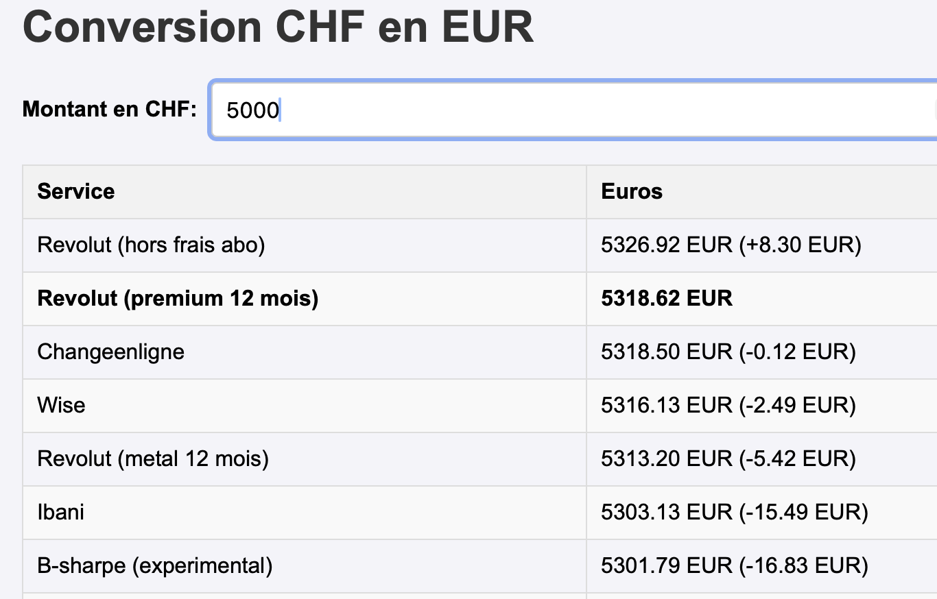Select the Changeenligne service cell
The image size is (937, 599).
coord(110,352)
